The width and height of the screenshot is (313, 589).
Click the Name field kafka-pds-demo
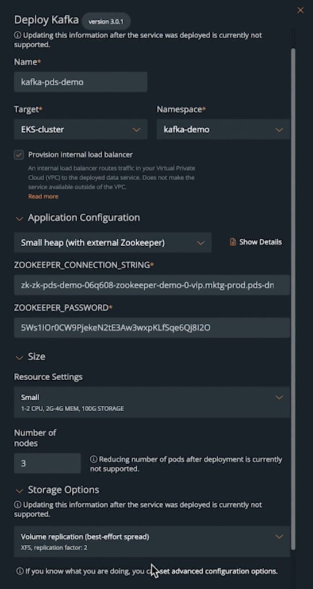click(80, 82)
